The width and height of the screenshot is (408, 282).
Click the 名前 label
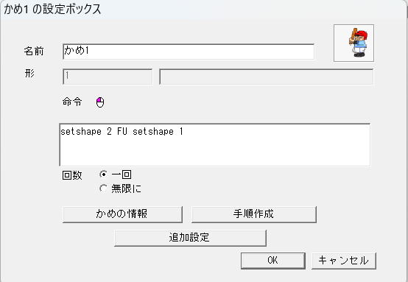pos(34,51)
